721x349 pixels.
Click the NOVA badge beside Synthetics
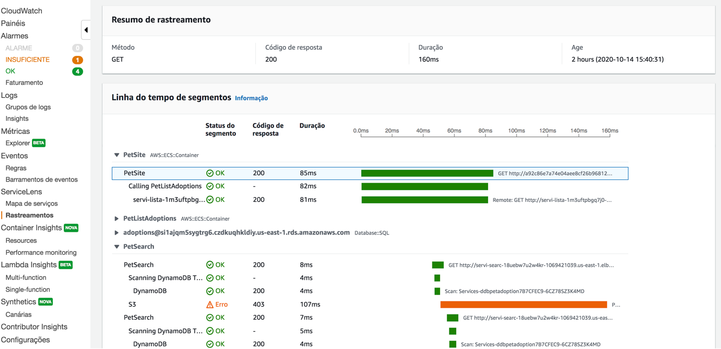point(46,302)
